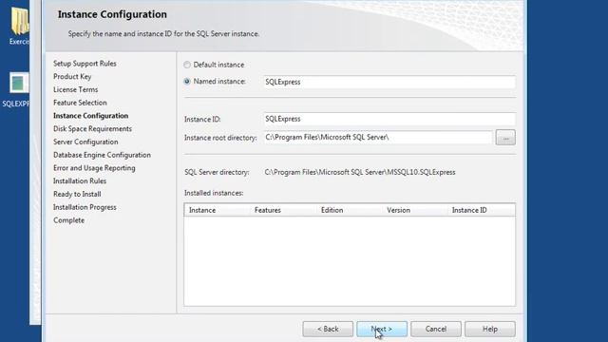Go to Installation Progress step
Viewport: 608px width, 342px height.
tap(85, 207)
